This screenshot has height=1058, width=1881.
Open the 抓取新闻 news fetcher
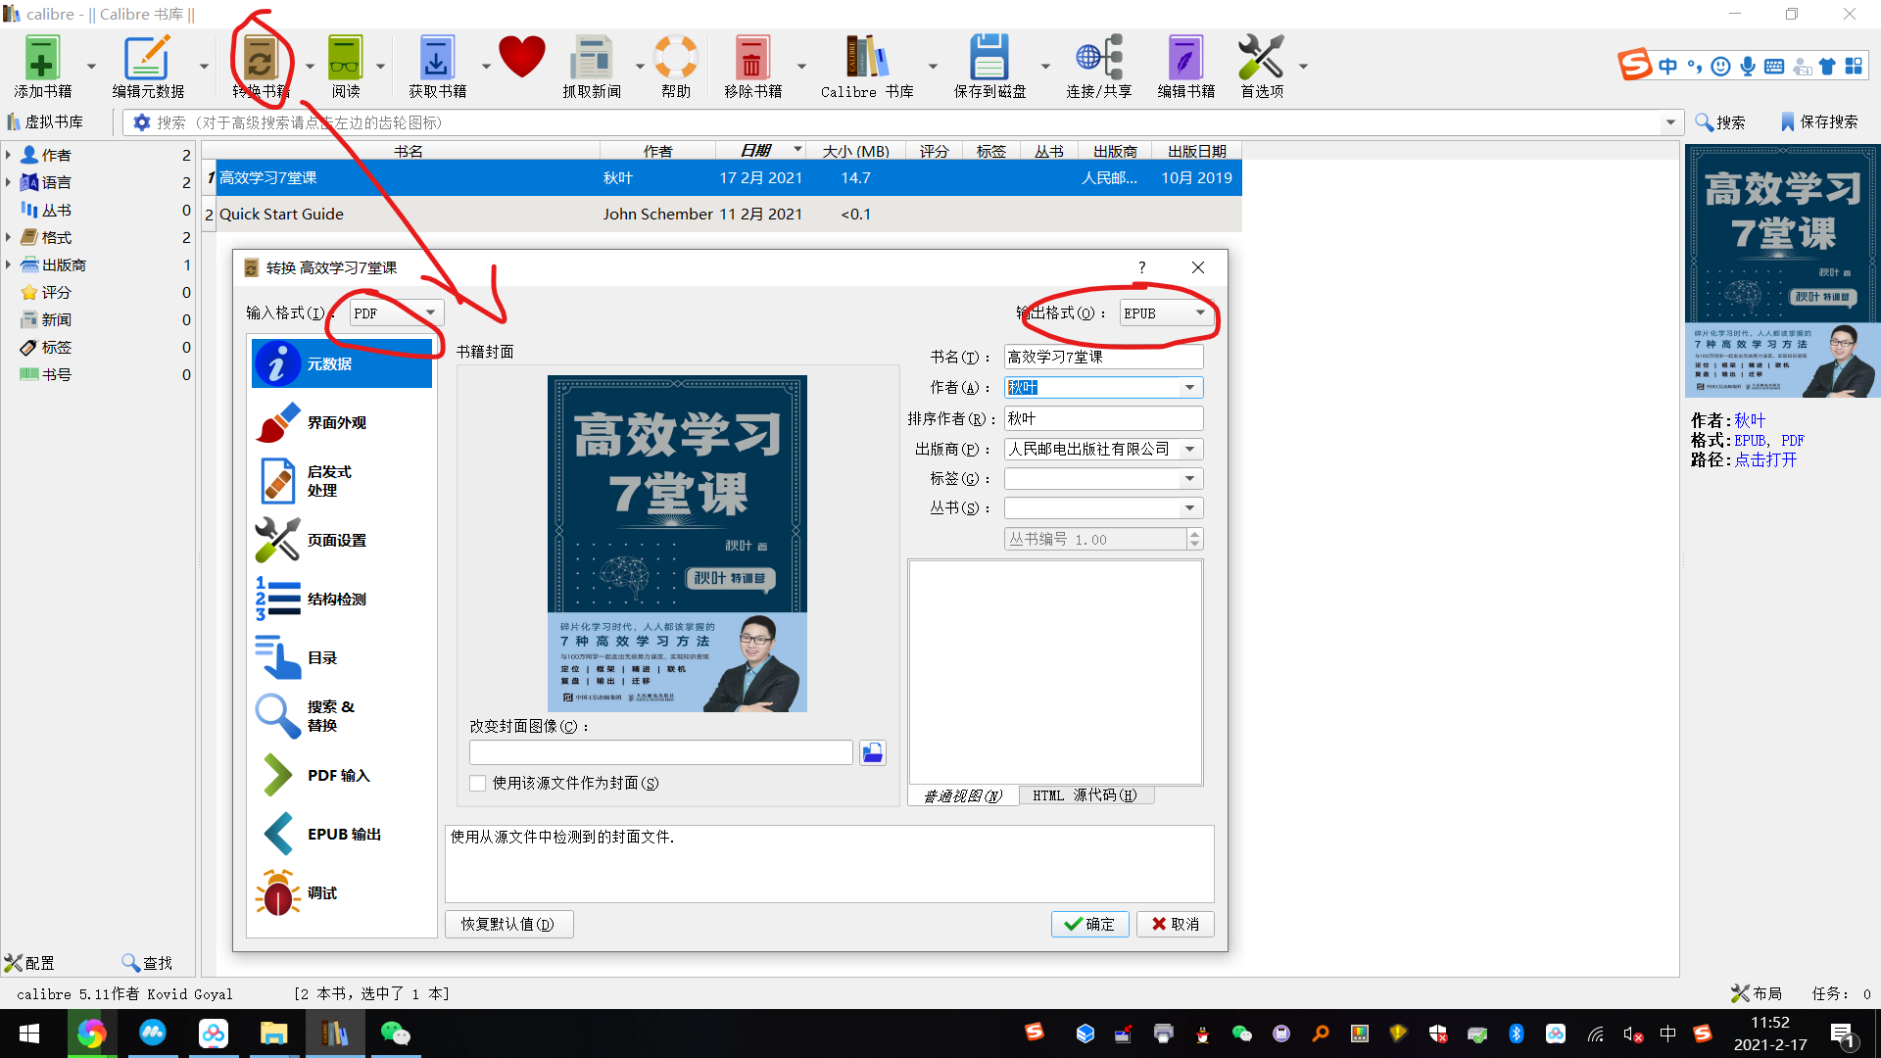click(x=592, y=59)
